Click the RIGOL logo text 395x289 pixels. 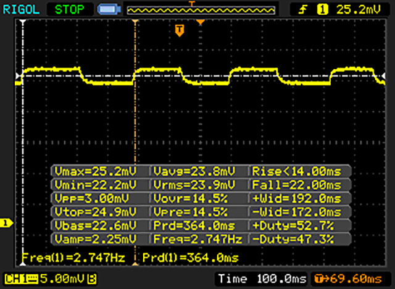21,10
